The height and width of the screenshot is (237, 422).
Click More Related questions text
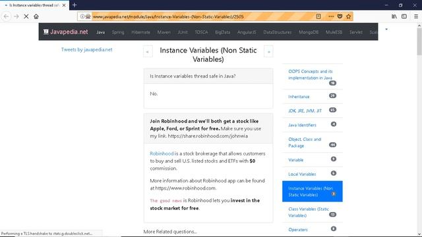pos(170,231)
